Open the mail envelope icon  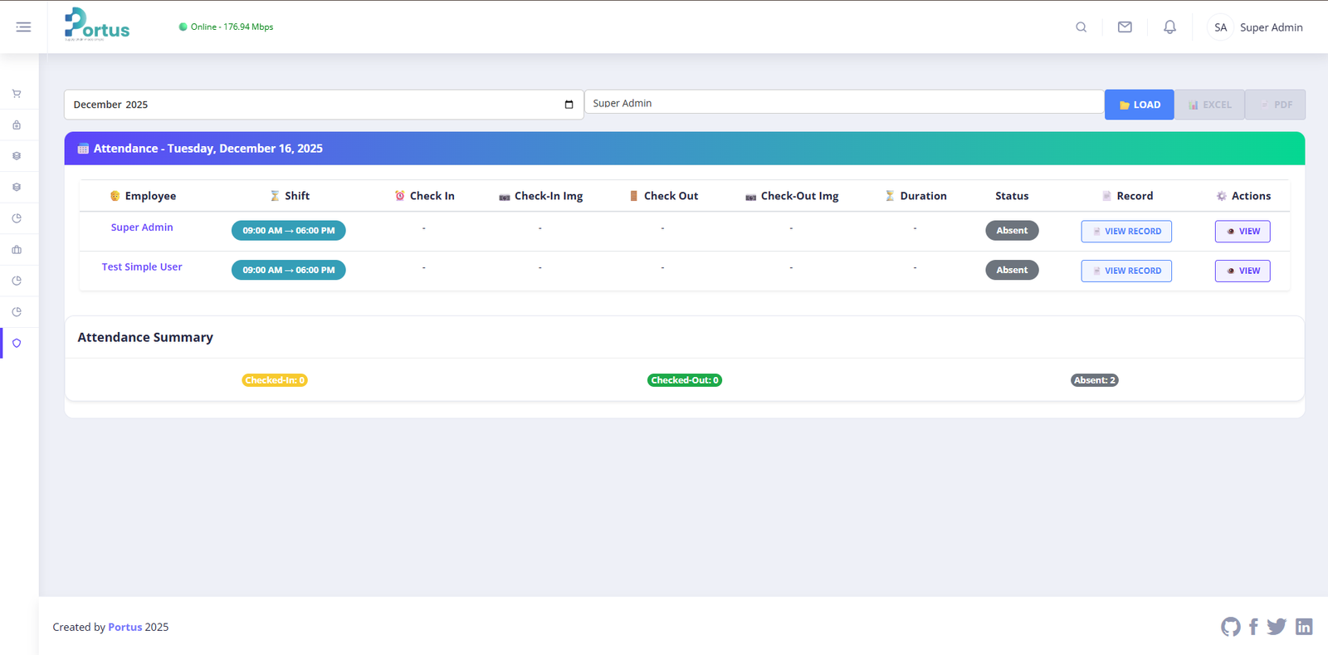click(1125, 27)
